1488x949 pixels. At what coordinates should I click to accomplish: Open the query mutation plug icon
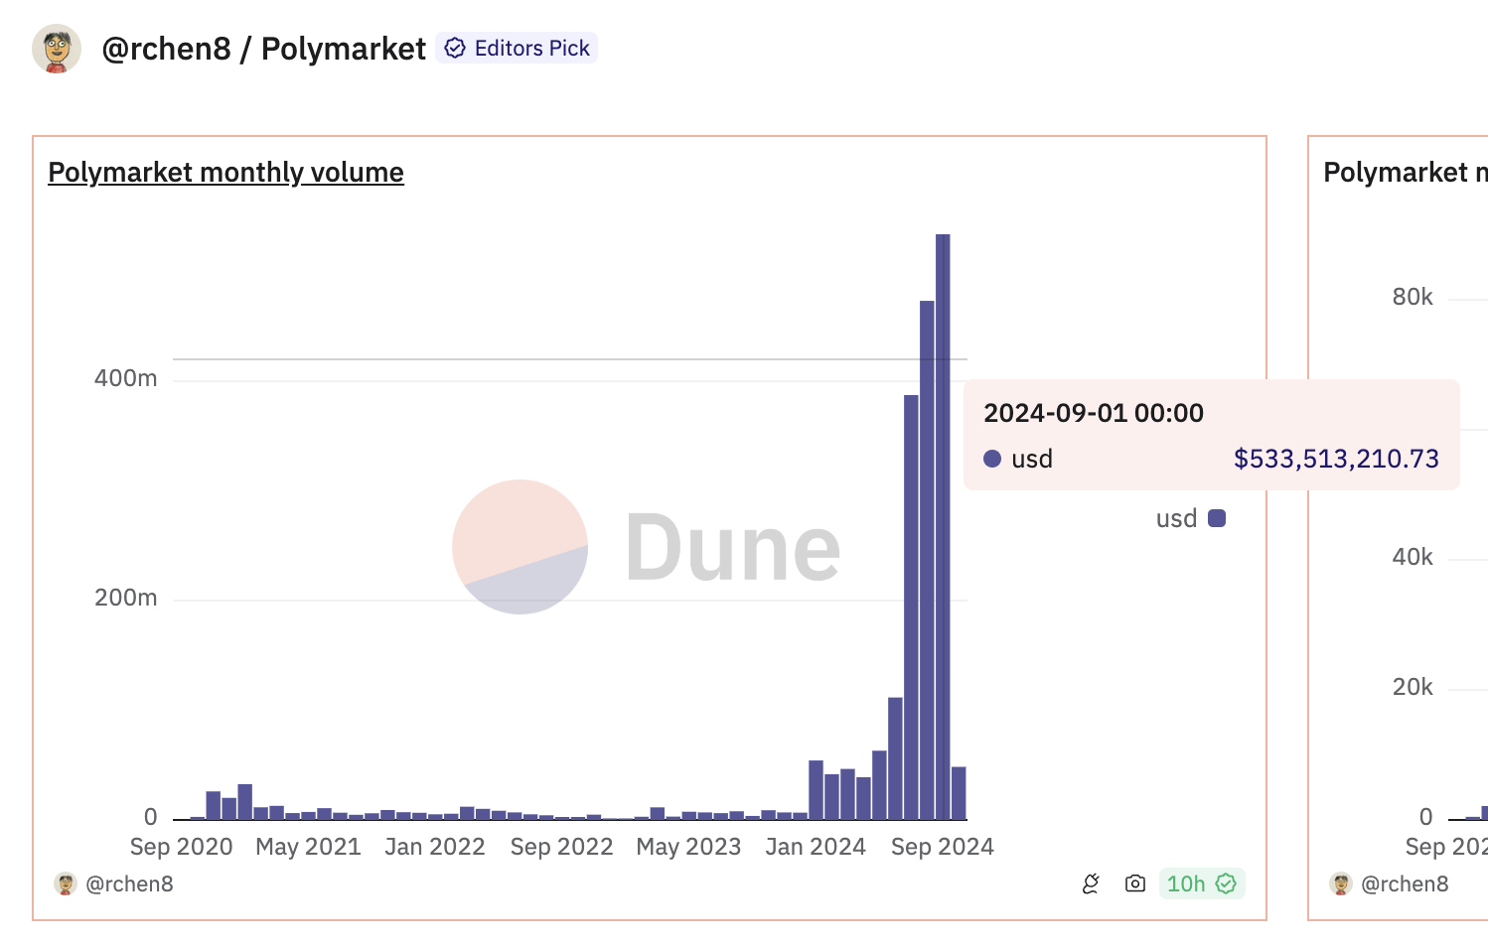1091,883
